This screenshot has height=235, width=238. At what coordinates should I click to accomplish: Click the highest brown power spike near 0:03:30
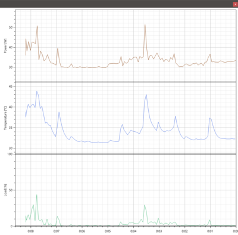coord(145,25)
